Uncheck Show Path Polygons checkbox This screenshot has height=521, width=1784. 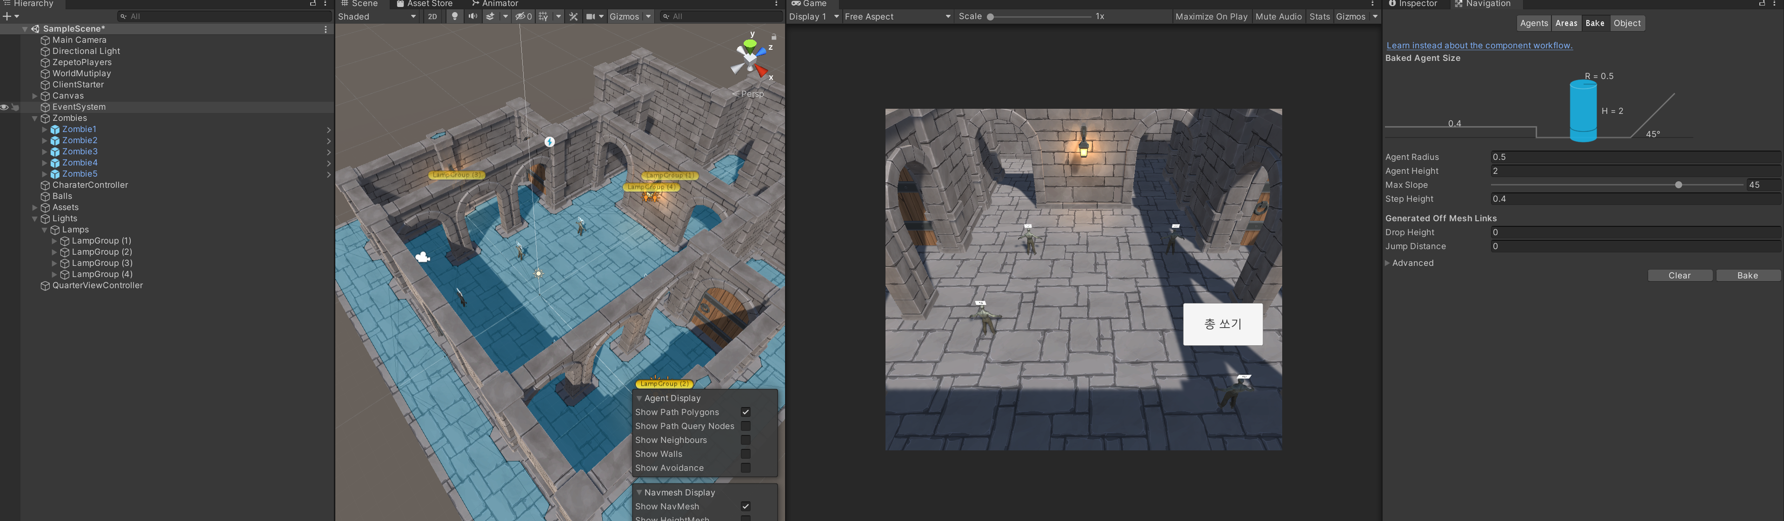[x=746, y=412]
